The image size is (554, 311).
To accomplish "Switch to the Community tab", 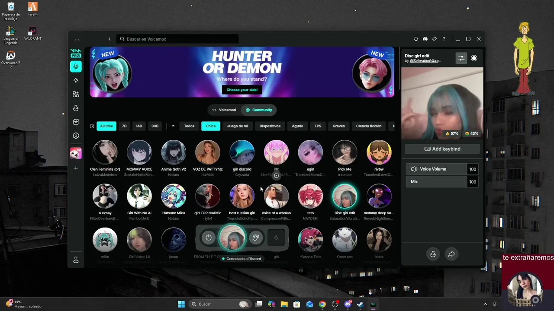I will coord(259,110).
